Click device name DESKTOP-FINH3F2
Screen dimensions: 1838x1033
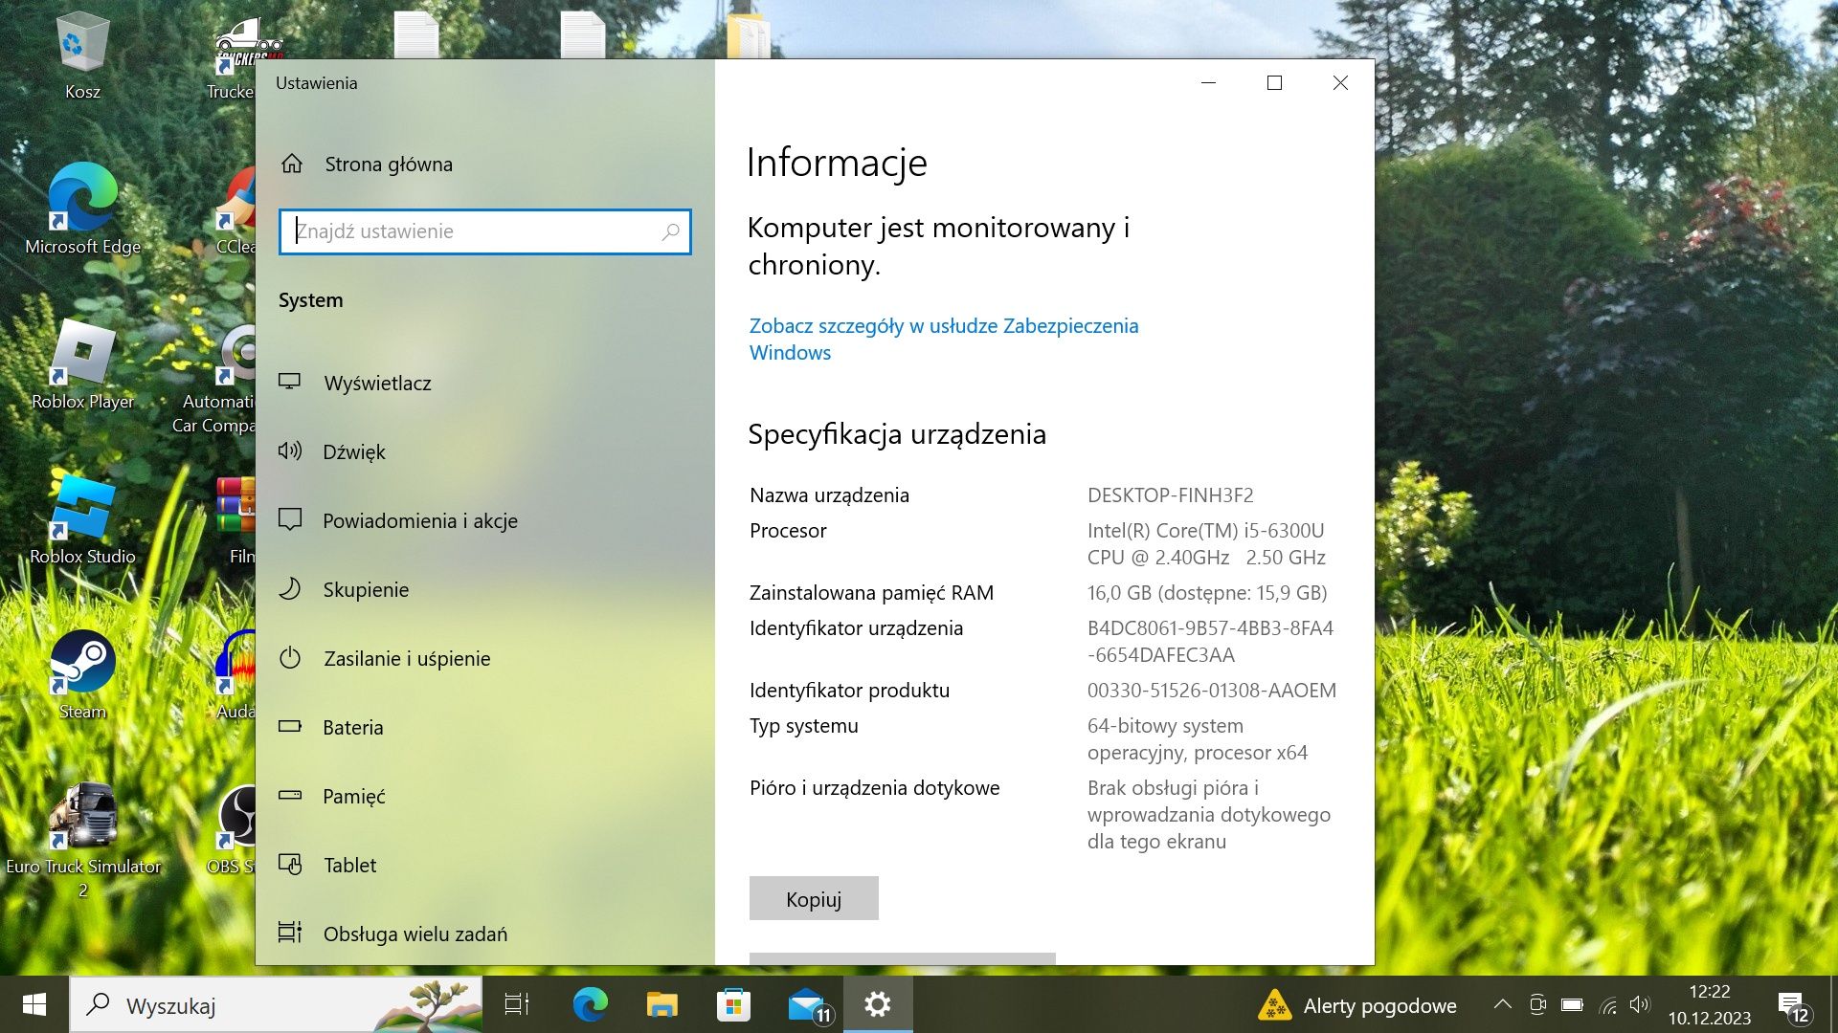1170,495
